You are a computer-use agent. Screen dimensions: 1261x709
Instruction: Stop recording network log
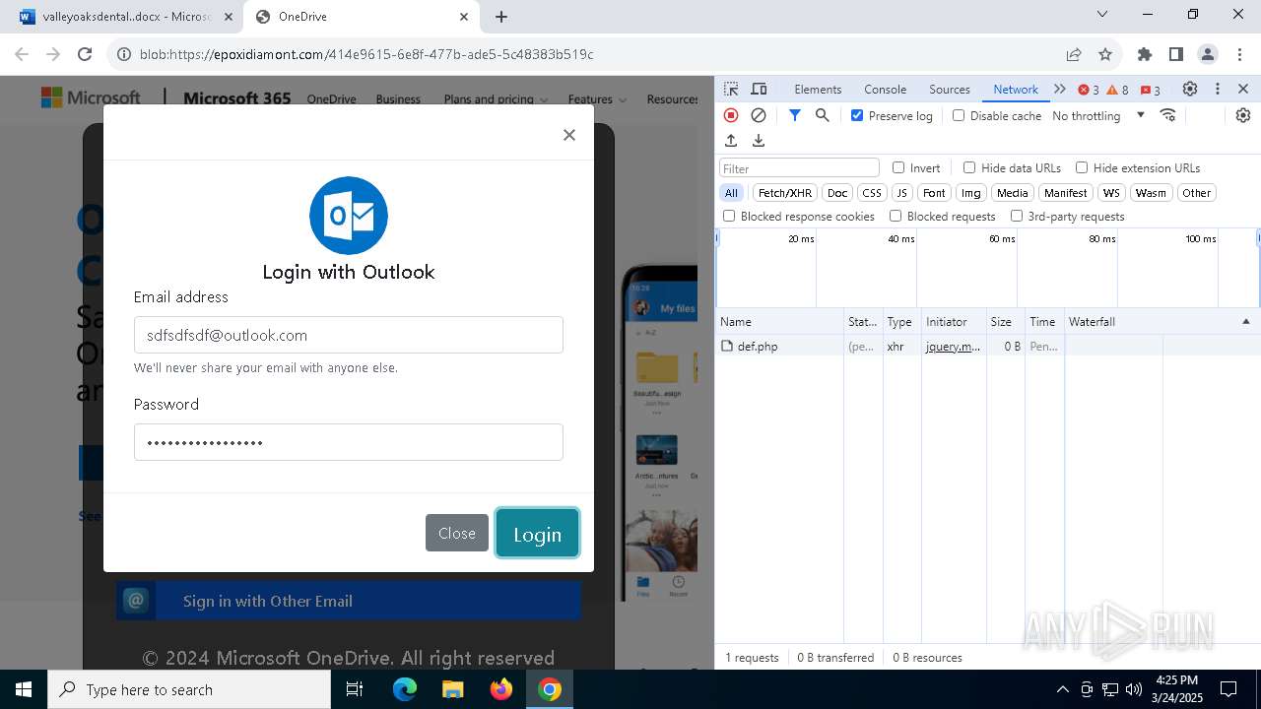(731, 115)
